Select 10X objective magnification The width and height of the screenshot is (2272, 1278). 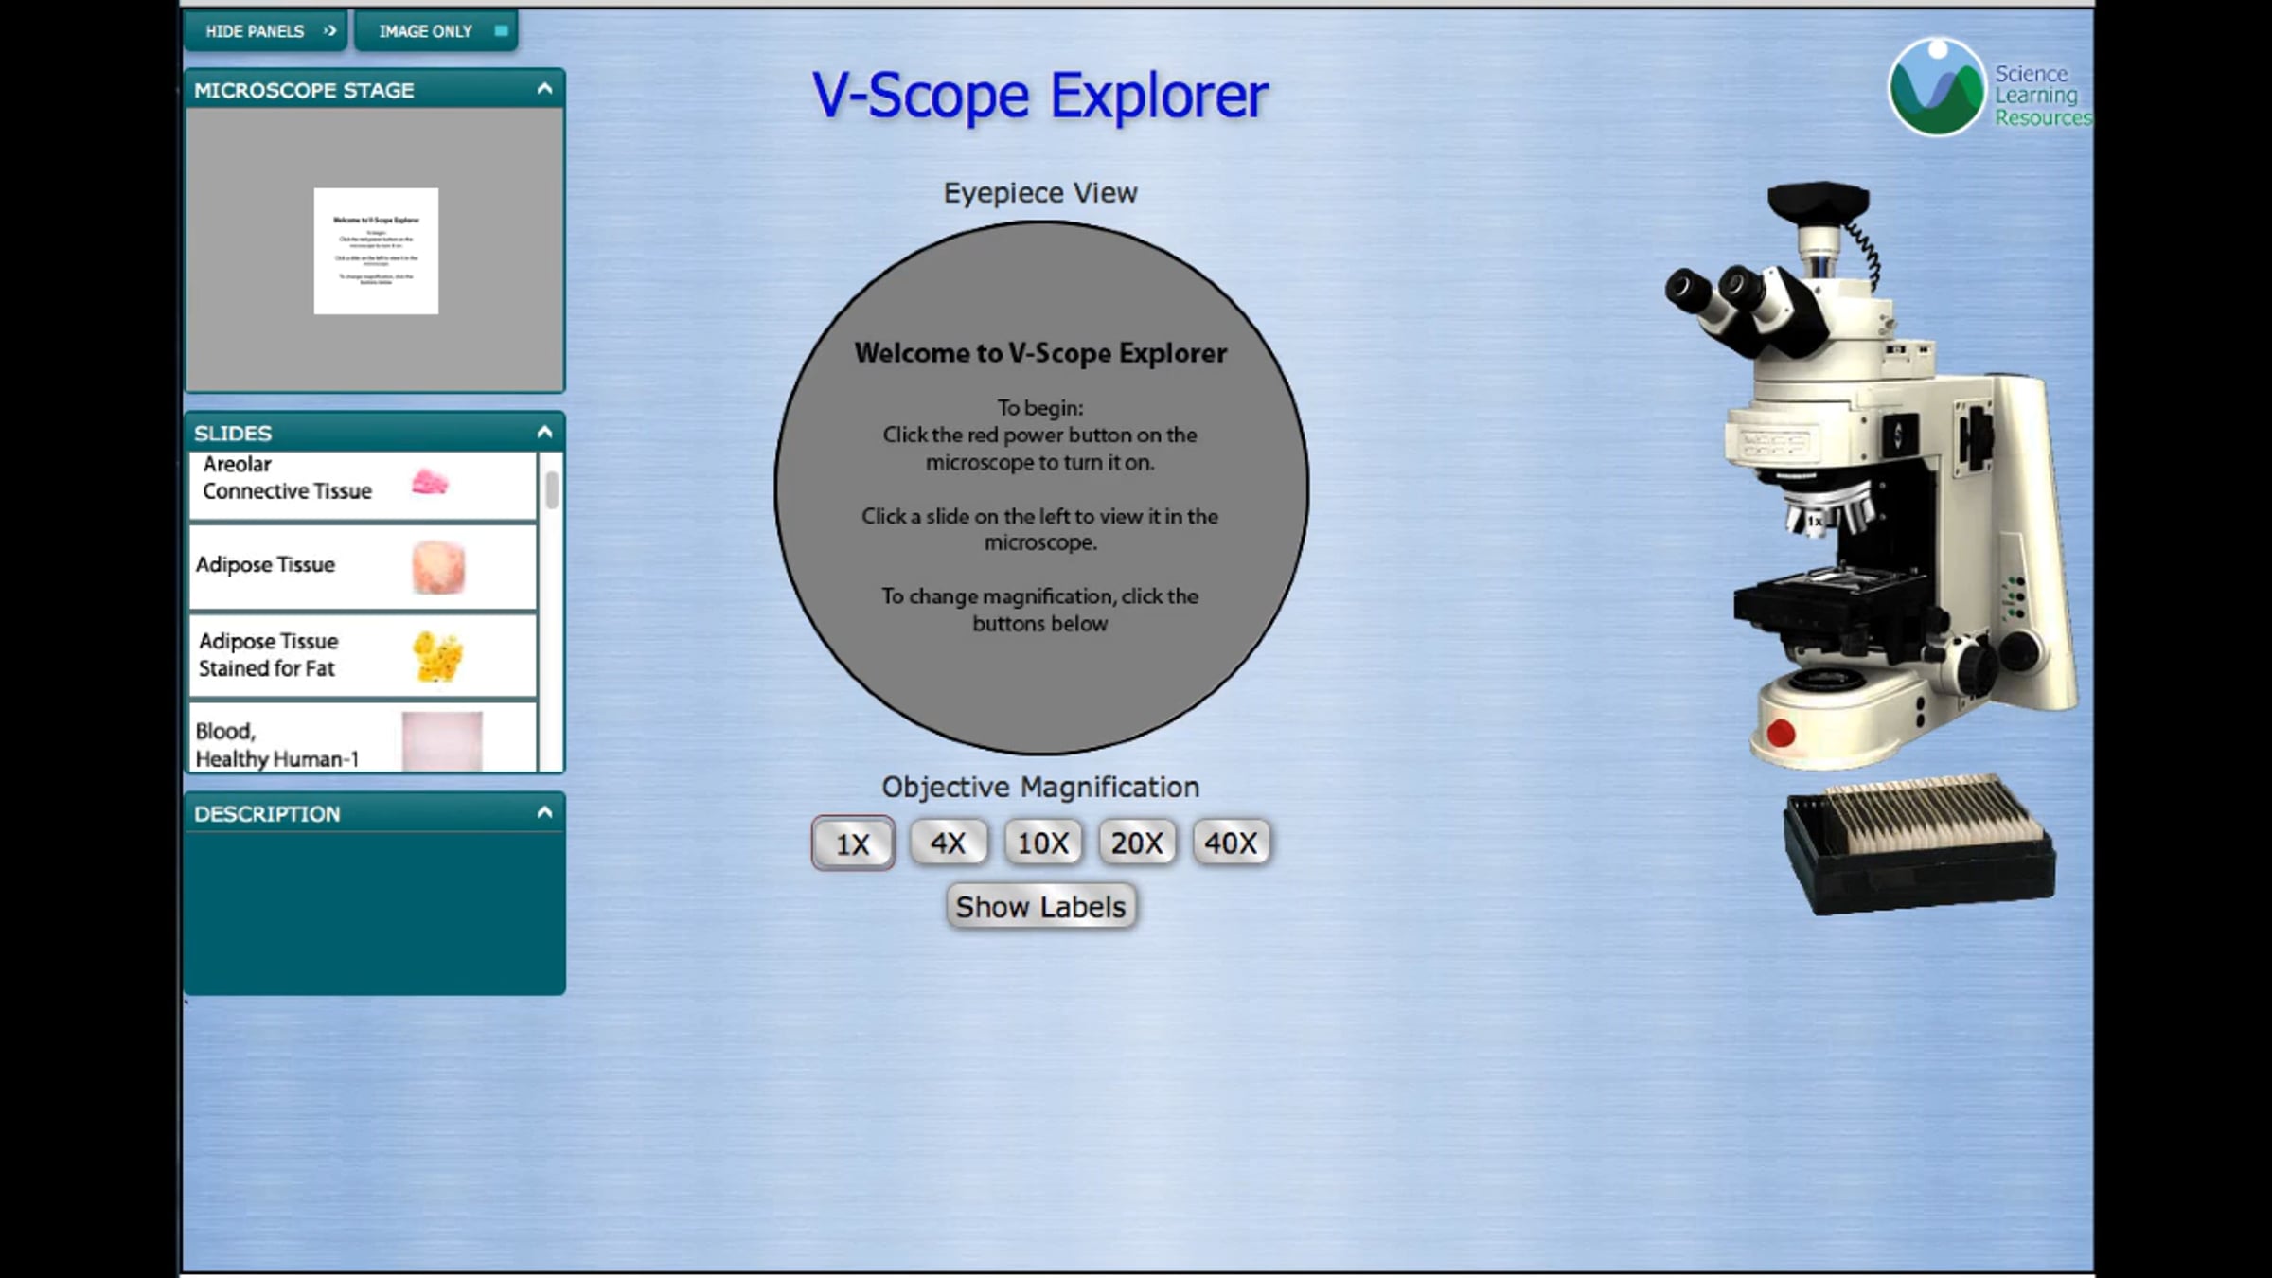pos(1042,842)
